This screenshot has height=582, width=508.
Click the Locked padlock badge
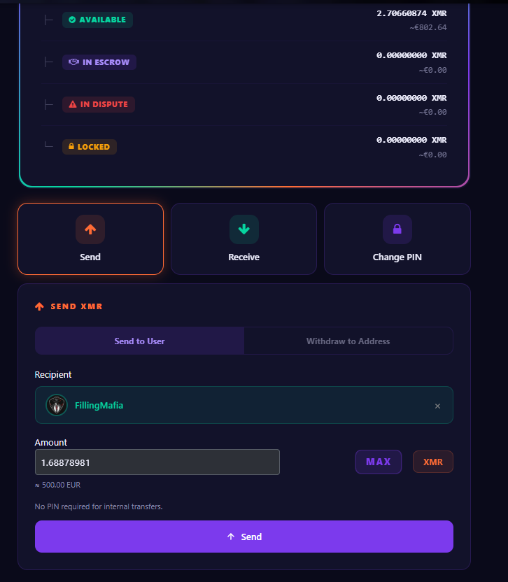tap(90, 147)
